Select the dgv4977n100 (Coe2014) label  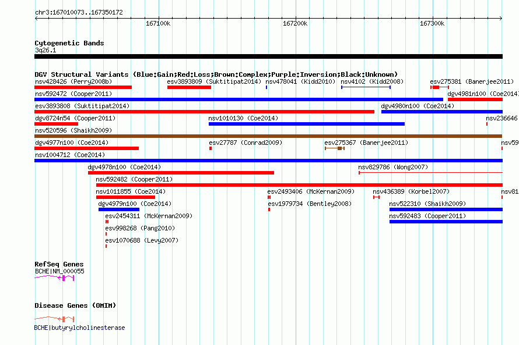pyautogui.click(x=72, y=143)
